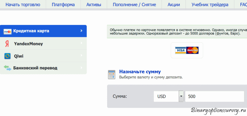Click the notice starting with Обычно платеж по карточке

coord(177,32)
